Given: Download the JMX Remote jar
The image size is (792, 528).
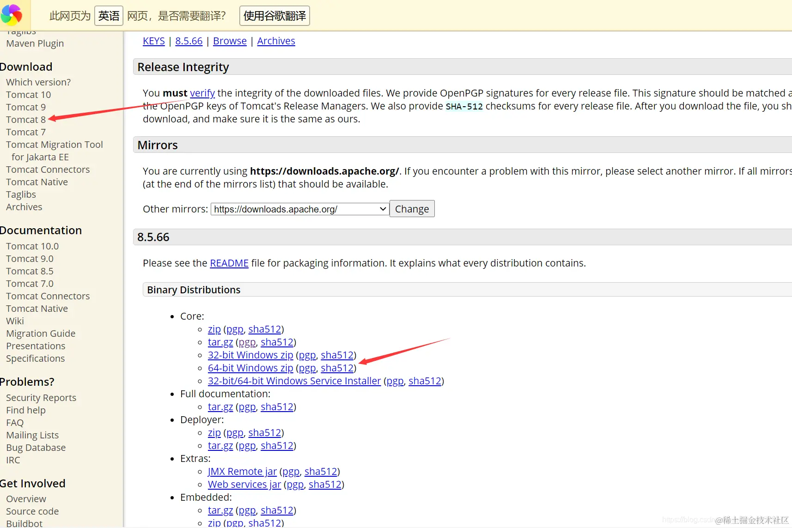Looking at the screenshot, I should pyautogui.click(x=242, y=472).
